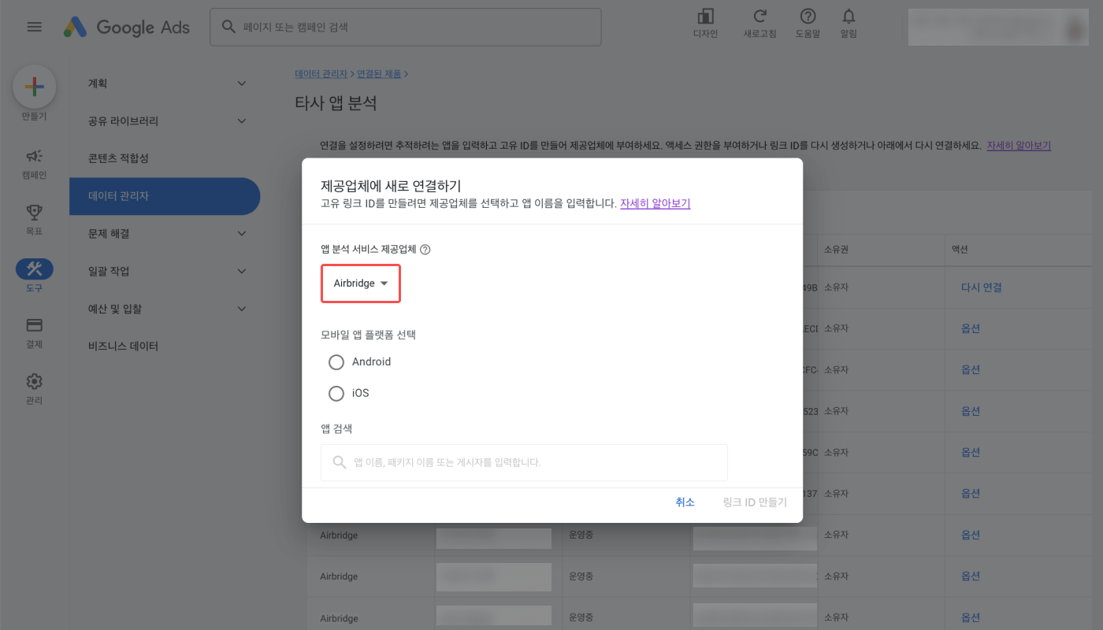Image resolution: width=1103 pixels, height=630 pixels.
Task: Click the 취소 cancel button
Action: (685, 502)
